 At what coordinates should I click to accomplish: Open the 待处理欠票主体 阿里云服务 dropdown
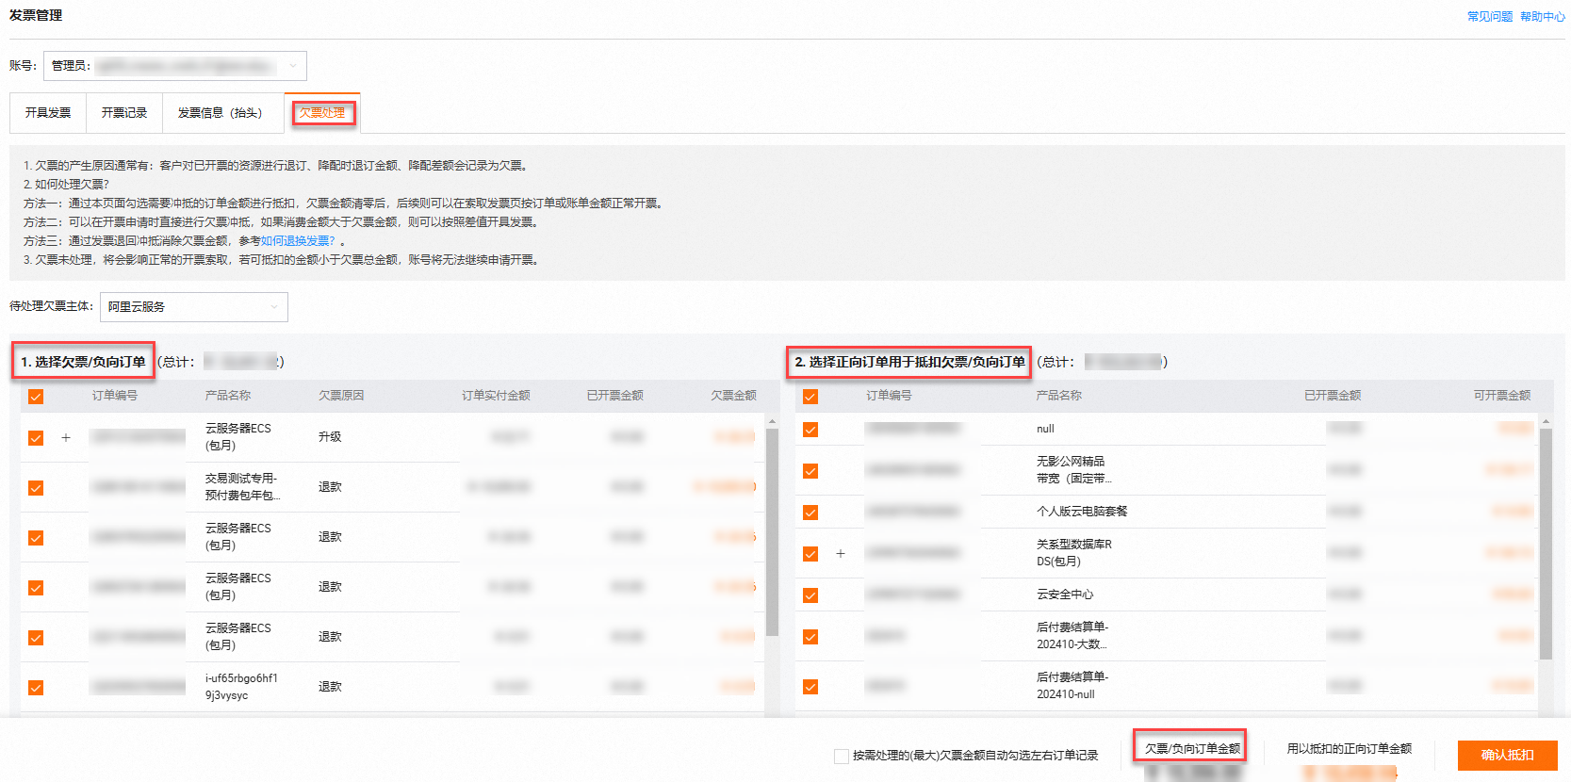pos(194,307)
